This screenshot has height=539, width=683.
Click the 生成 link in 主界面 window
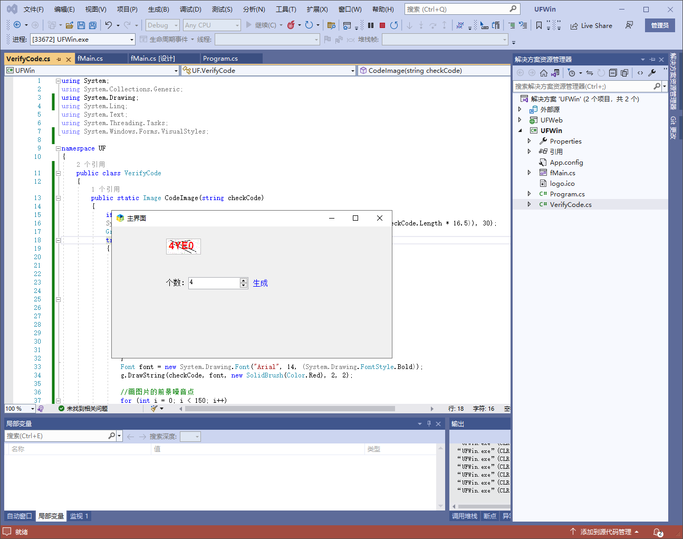tap(261, 283)
